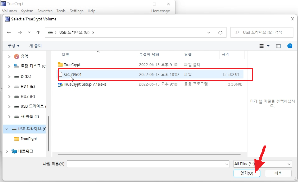
Task: Expand the 네트워크 network node
Action: 7,151
